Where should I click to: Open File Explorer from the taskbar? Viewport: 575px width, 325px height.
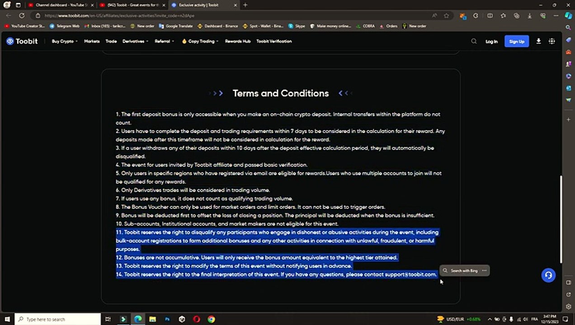pyautogui.click(x=152, y=319)
